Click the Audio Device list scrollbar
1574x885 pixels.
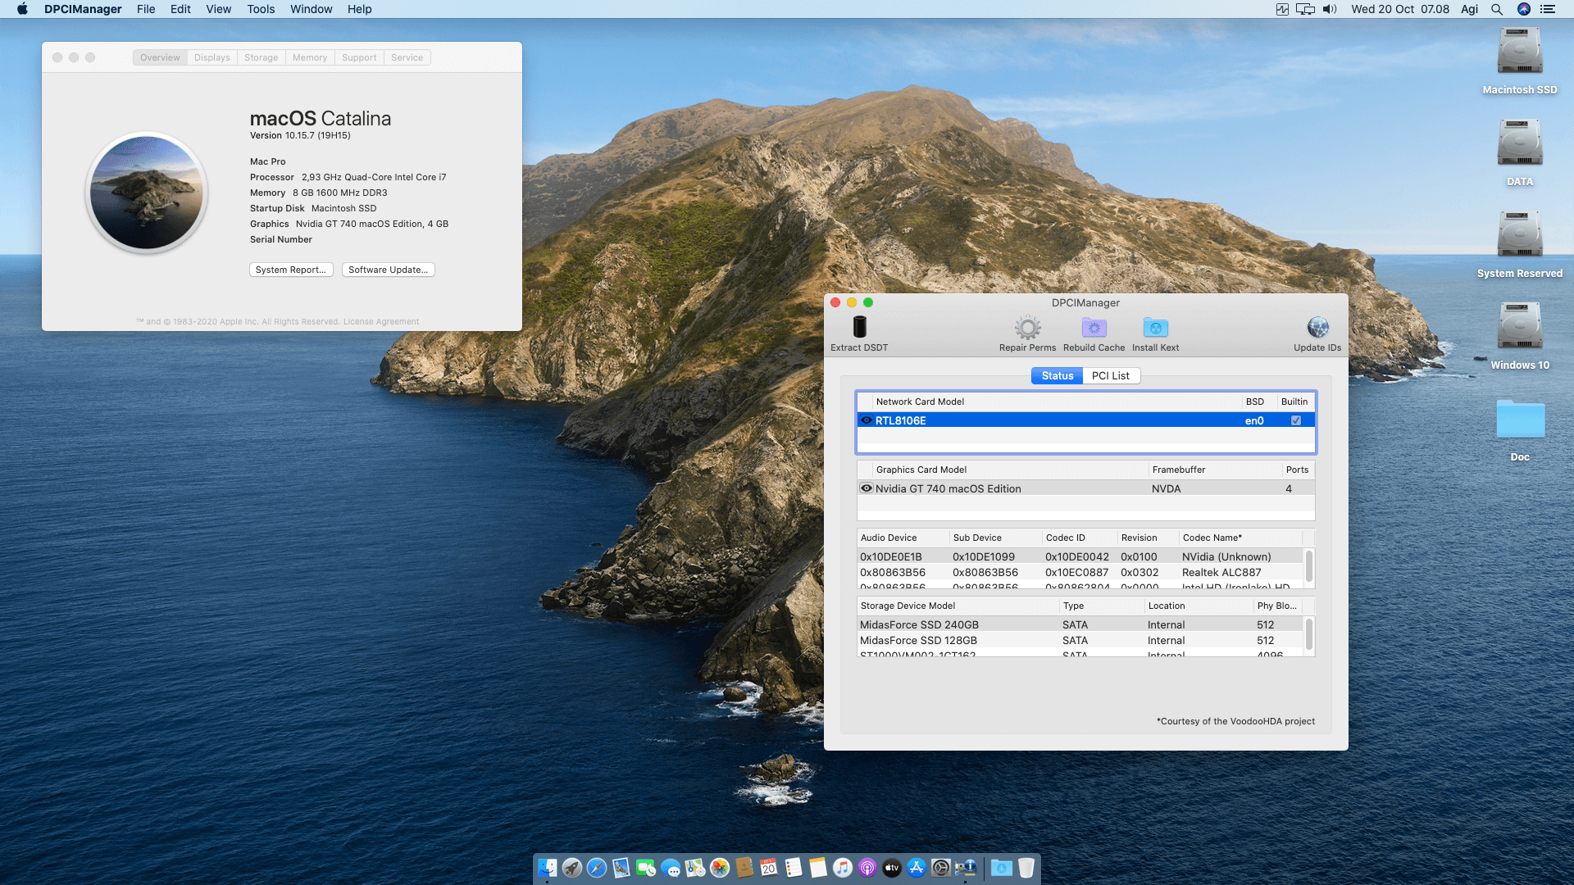pyautogui.click(x=1308, y=566)
